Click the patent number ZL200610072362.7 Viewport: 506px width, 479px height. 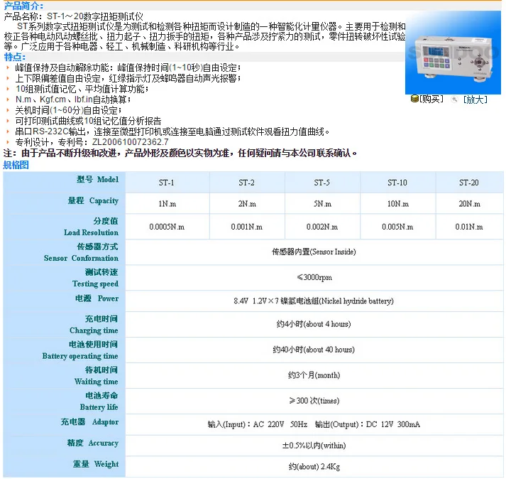click(131, 142)
